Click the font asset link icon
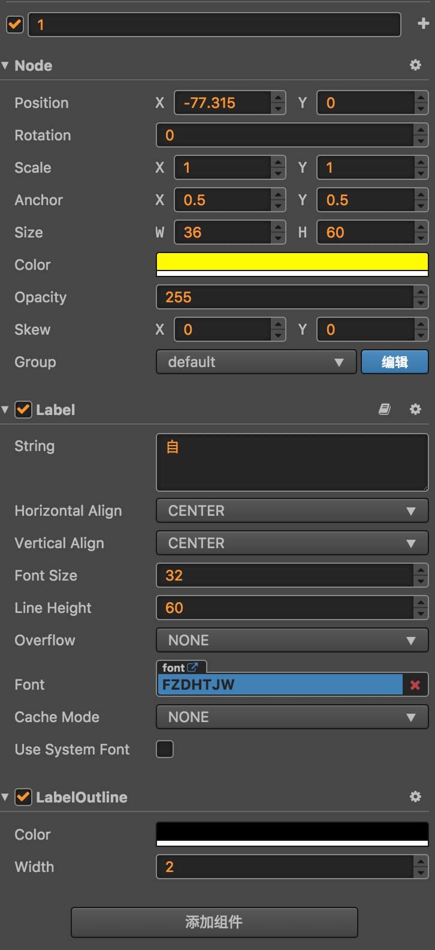Image resolution: width=435 pixels, height=950 pixels. tap(192, 667)
